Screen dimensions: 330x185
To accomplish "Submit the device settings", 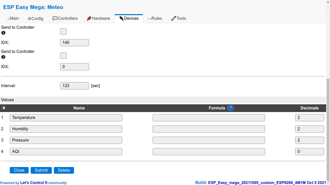I will pyautogui.click(x=41, y=170).
